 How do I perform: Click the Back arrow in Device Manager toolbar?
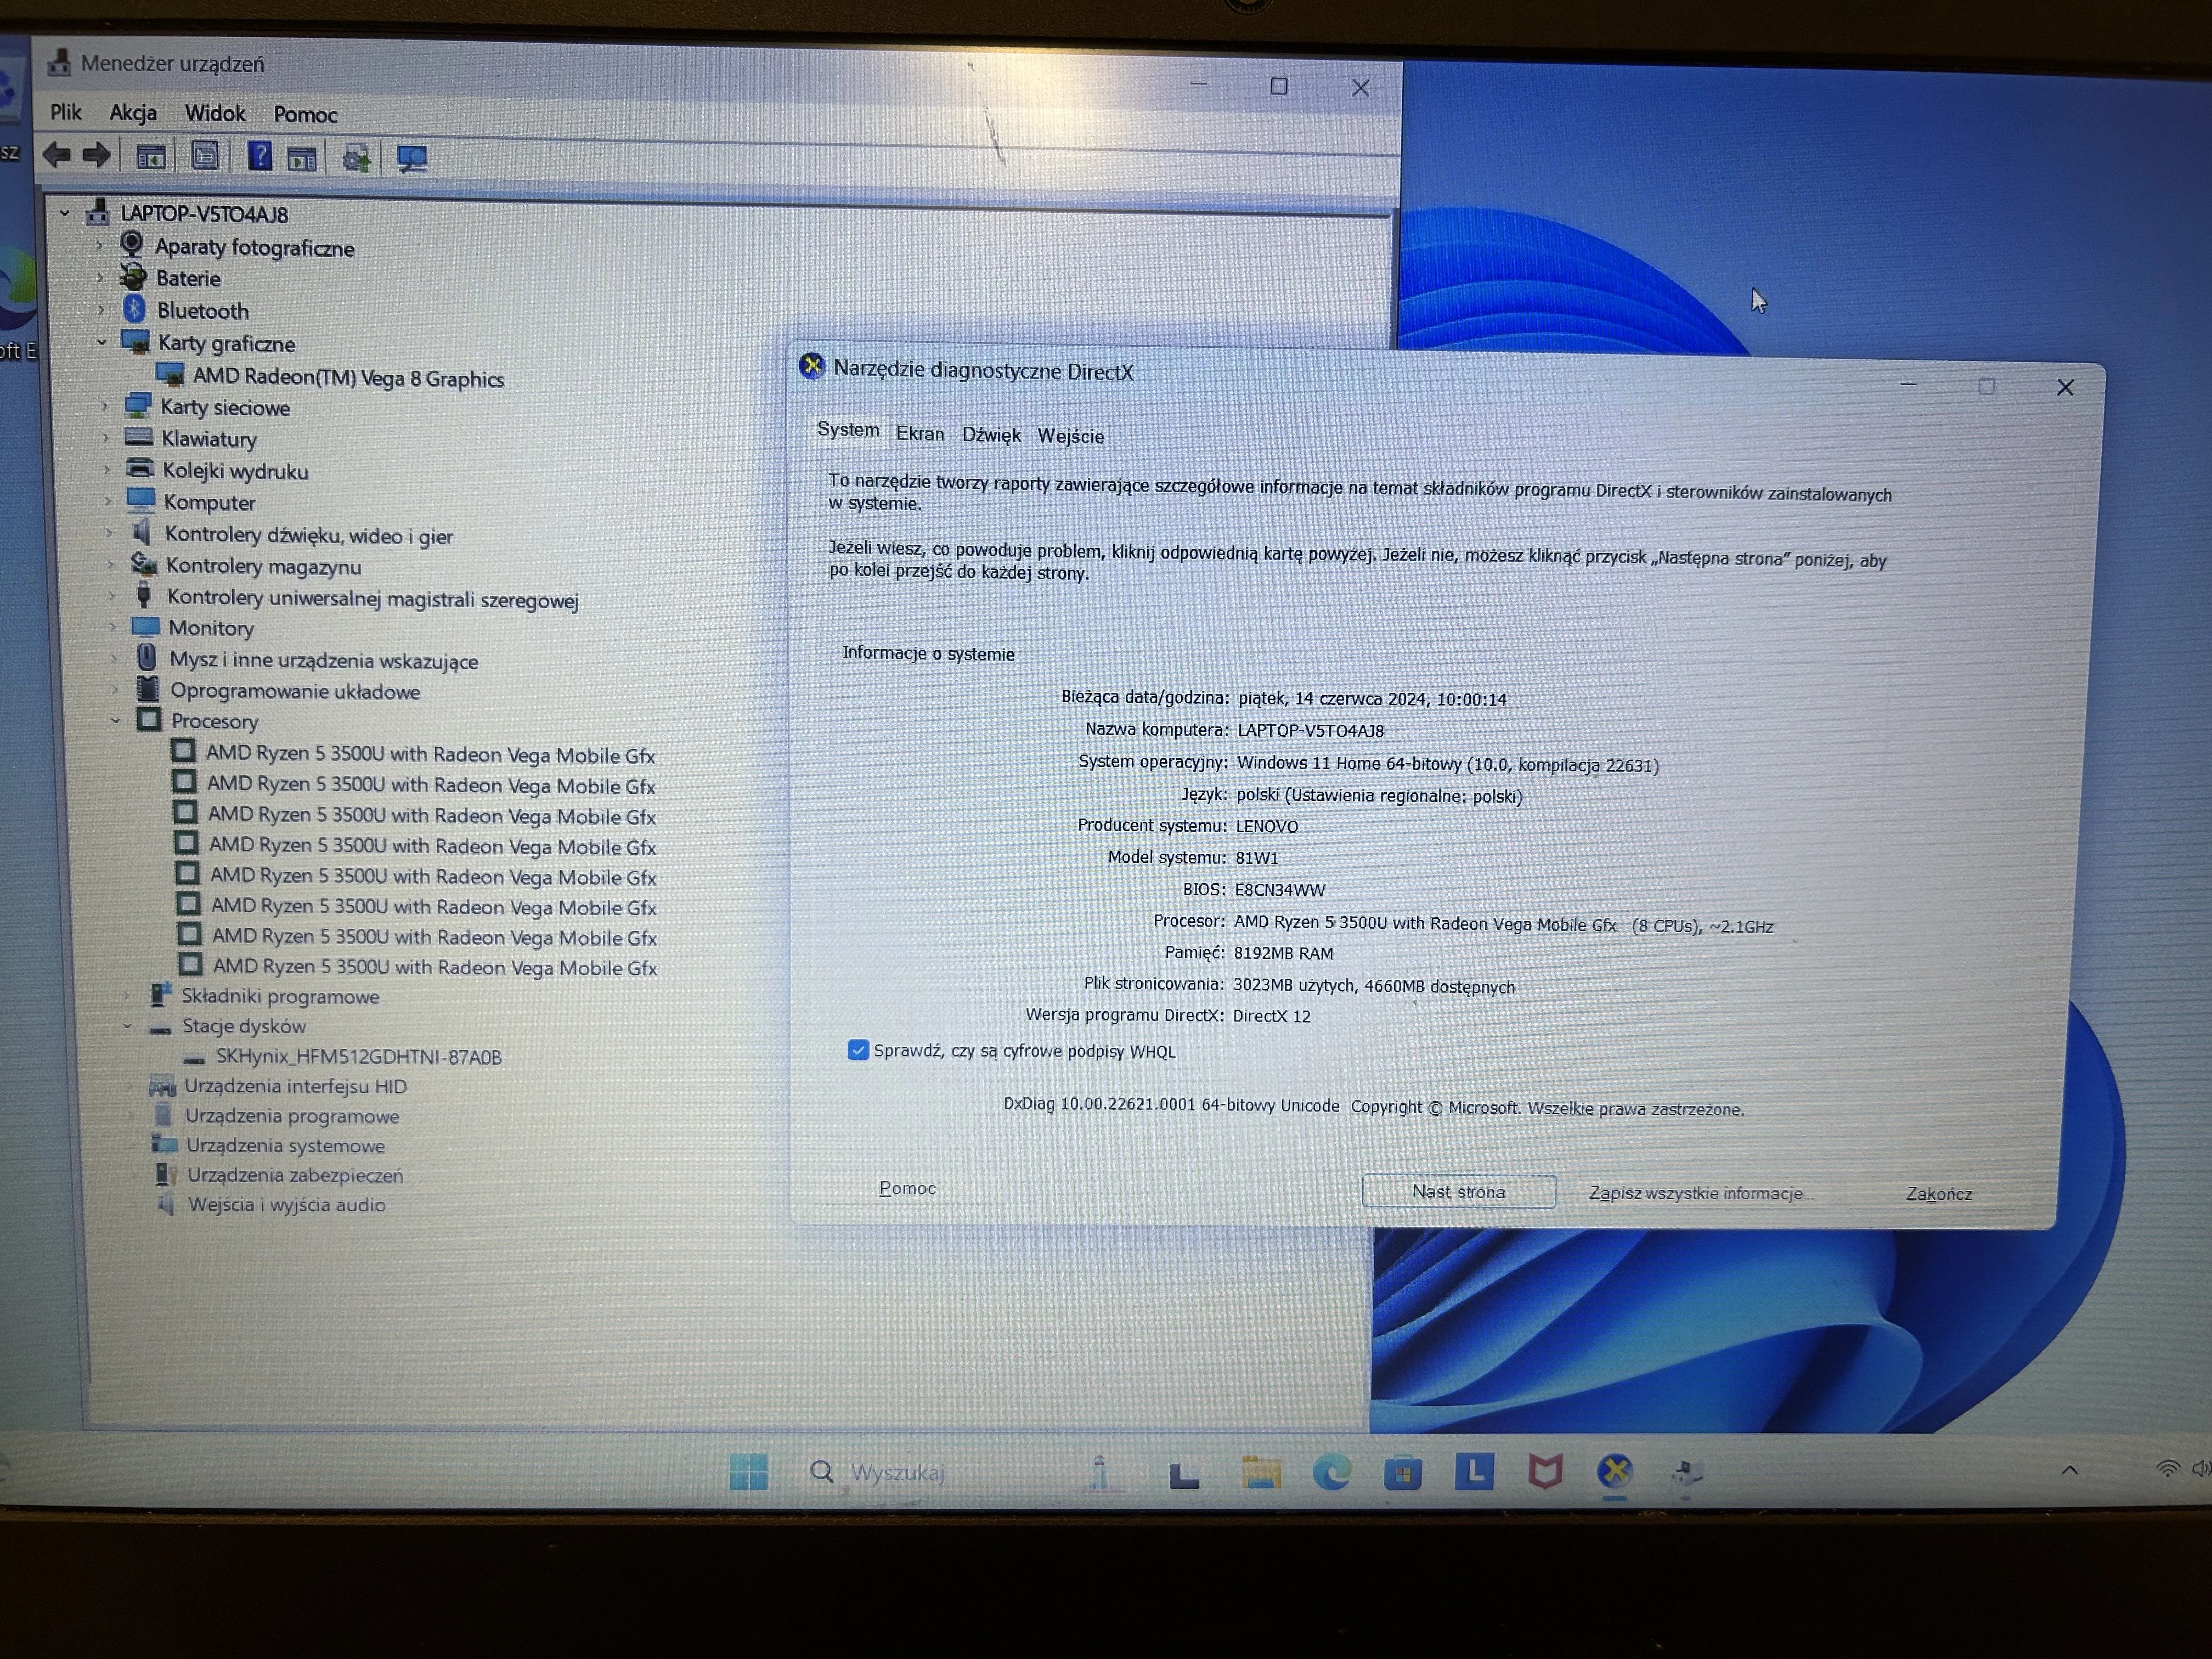(x=57, y=155)
